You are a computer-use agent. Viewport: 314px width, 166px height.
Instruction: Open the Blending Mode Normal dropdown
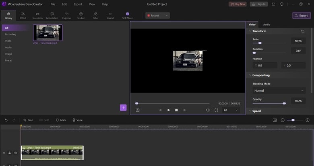[x=279, y=90]
